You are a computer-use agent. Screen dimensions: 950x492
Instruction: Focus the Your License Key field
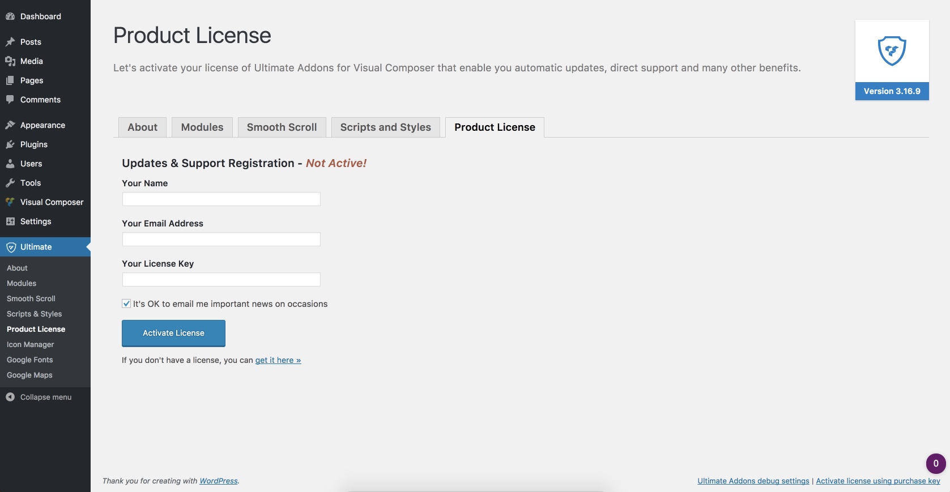tap(221, 280)
